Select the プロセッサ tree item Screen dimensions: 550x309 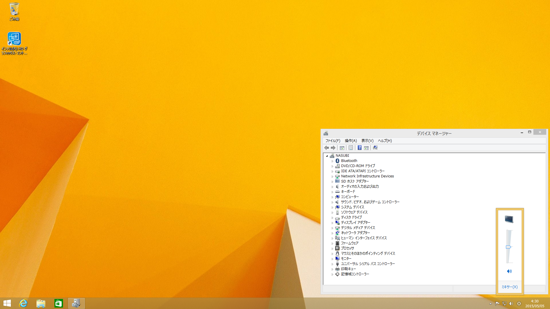[347, 248]
